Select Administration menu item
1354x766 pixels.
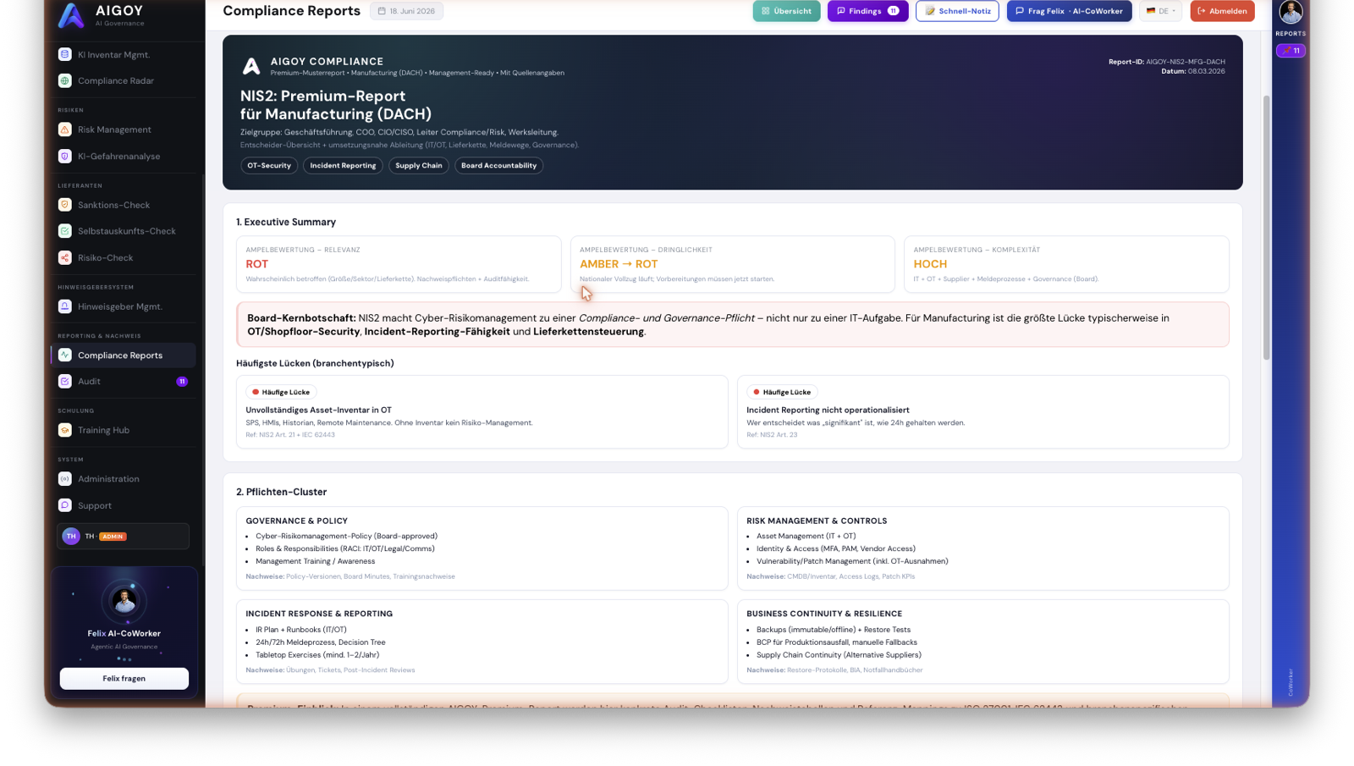click(x=124, y=479)
